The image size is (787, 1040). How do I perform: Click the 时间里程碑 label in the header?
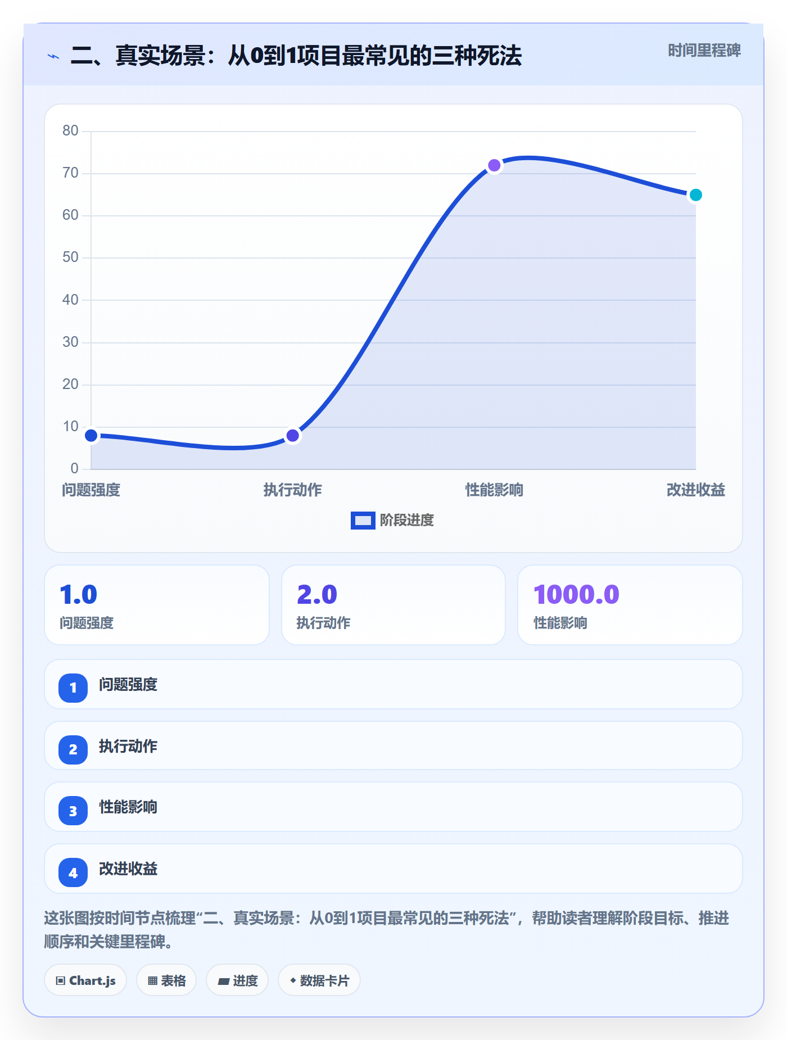click(x=704, y=51)
